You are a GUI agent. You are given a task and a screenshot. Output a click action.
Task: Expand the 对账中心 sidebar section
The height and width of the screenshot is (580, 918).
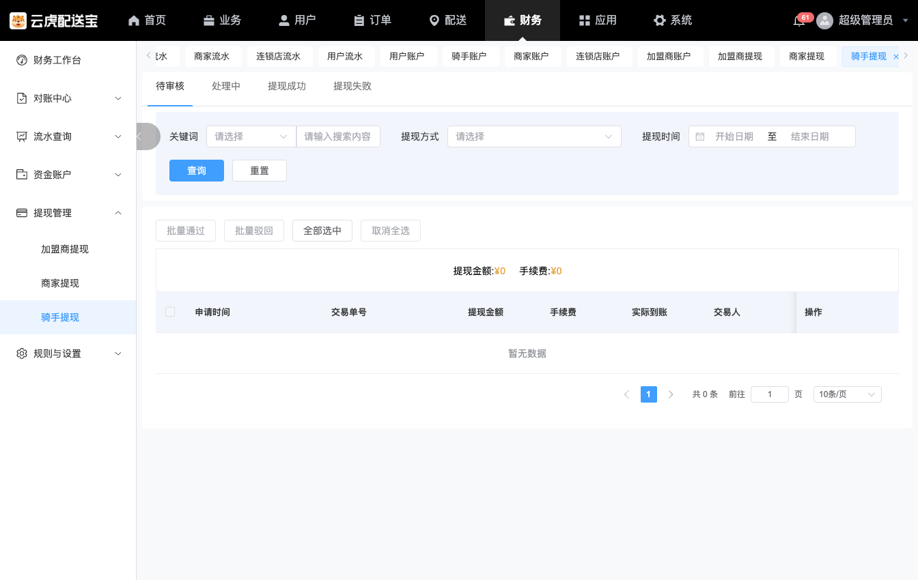68,98
